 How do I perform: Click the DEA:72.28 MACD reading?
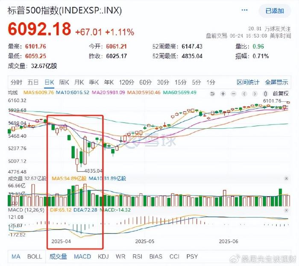85,210
